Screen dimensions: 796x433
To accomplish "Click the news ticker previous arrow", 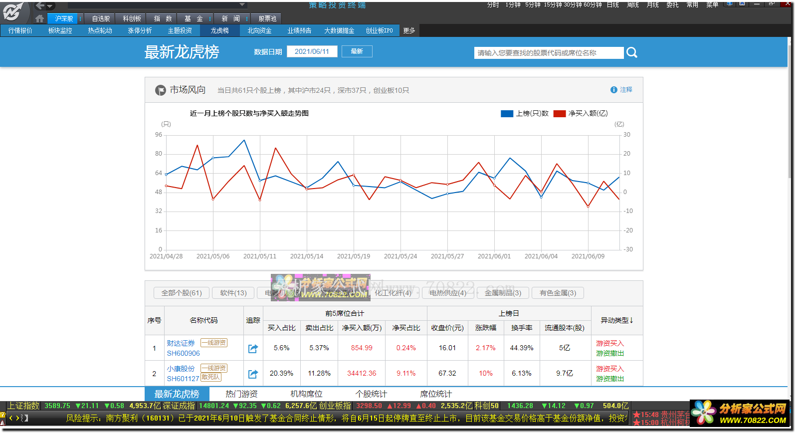I will tap(11, 418).
